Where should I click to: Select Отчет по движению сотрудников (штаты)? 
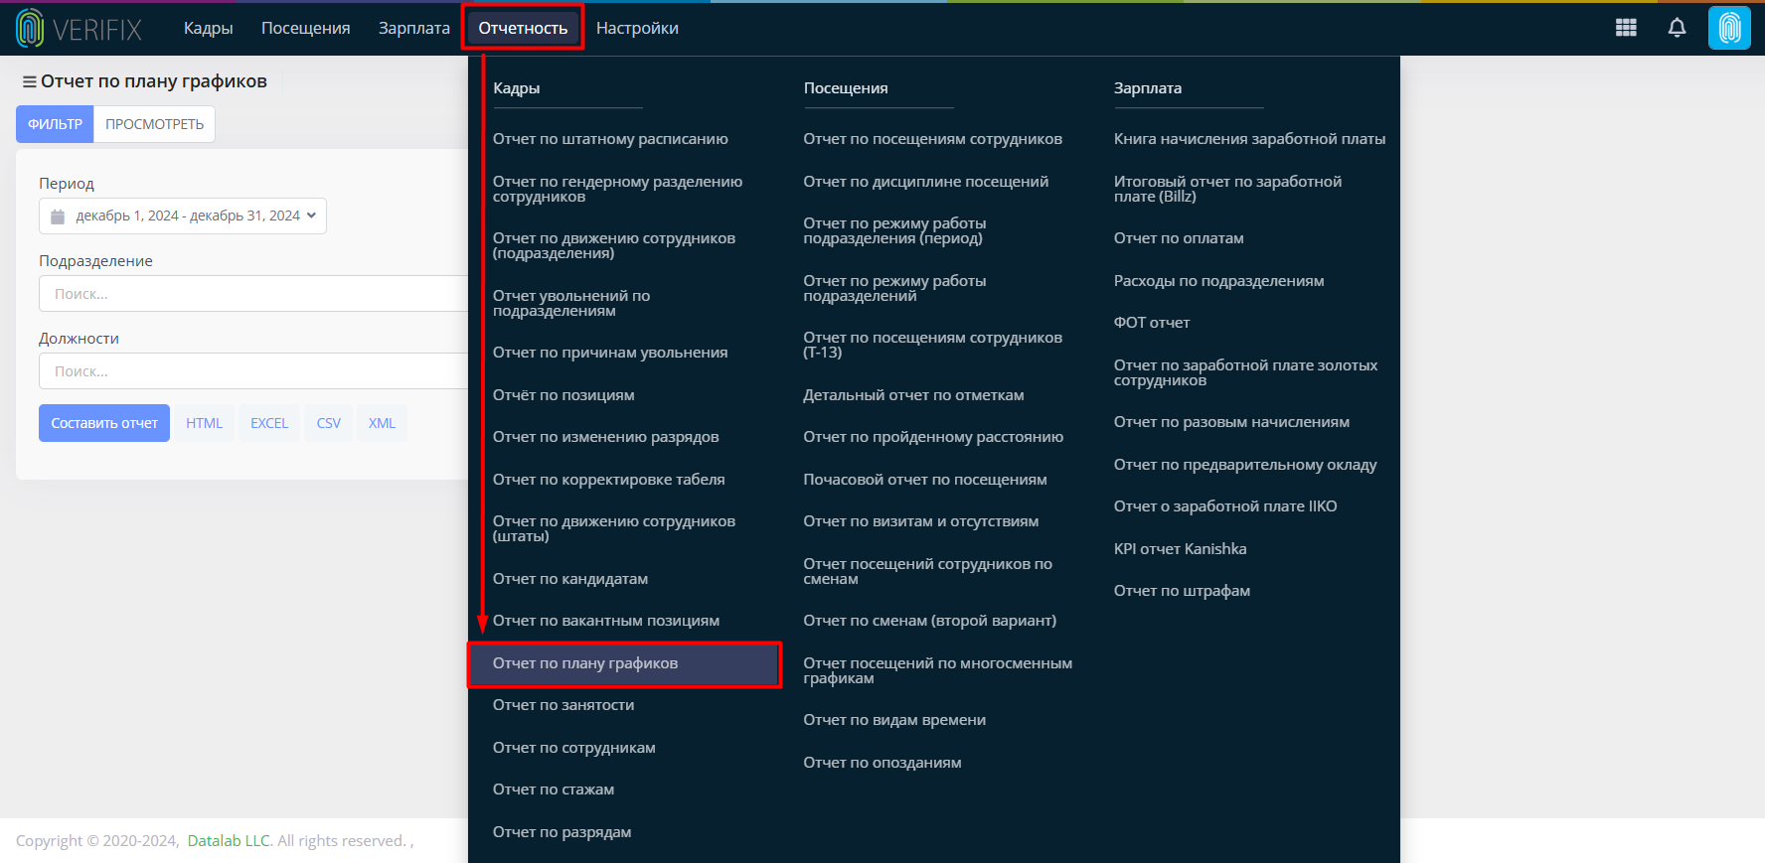614,528
